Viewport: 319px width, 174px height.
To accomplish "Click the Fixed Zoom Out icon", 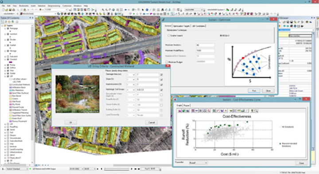I will pyautogui.click(x=121, y=10).
